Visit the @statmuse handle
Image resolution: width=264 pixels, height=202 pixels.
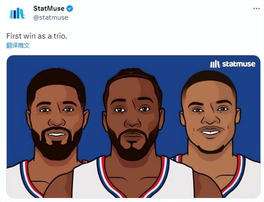[51, 18]
